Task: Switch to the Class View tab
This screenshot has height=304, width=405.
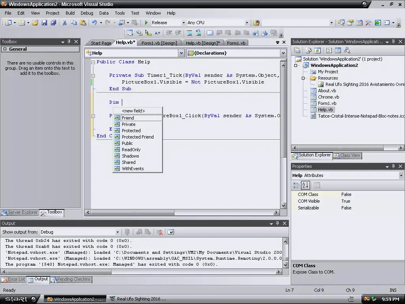Action: (x=347, y=155)
